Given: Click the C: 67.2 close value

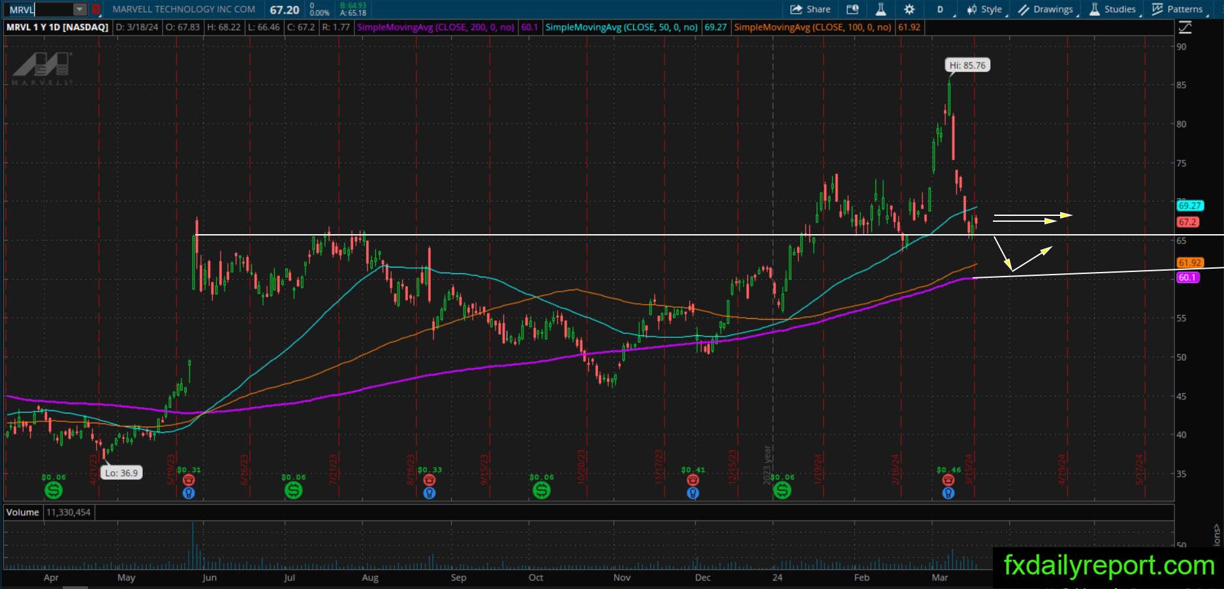Looking at the screenshot, I should click(x=301, y=27).
